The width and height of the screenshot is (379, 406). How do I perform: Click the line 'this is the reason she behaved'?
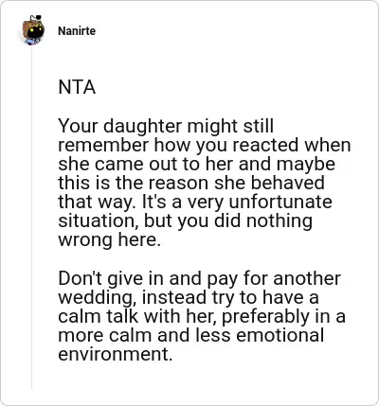(191, 183)
